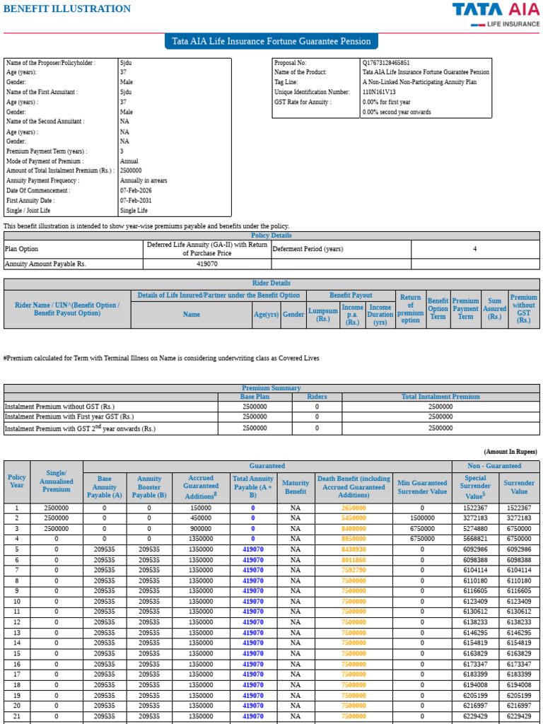543x724 pixels.
Task: Click the Non - Guaranteed column header
Action: point(494,466)
